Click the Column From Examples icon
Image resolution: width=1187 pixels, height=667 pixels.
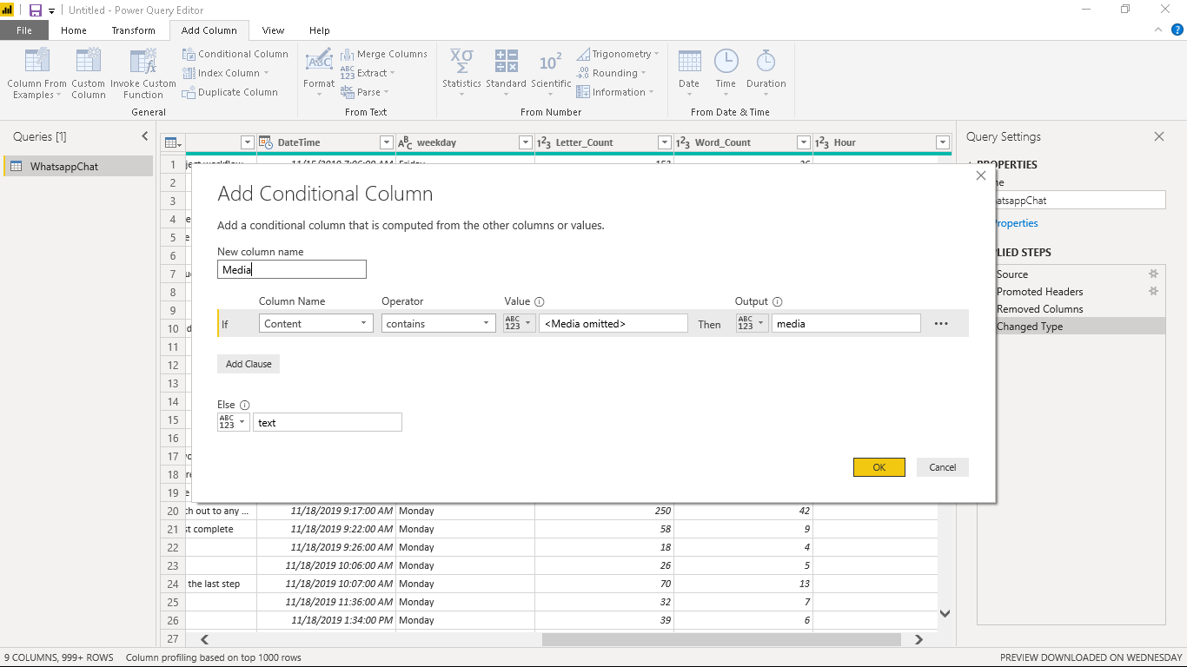36,62
